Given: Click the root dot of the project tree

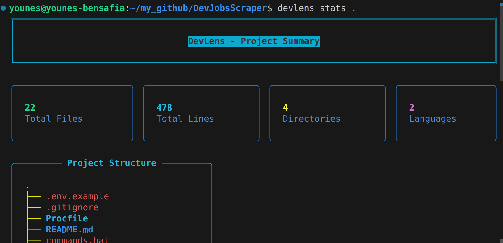Looking at the screenshot, I should (27, 187).
